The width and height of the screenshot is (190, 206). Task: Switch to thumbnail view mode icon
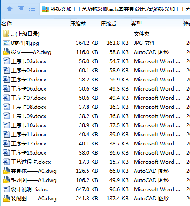pyautogui.click(x=21, y=9)
